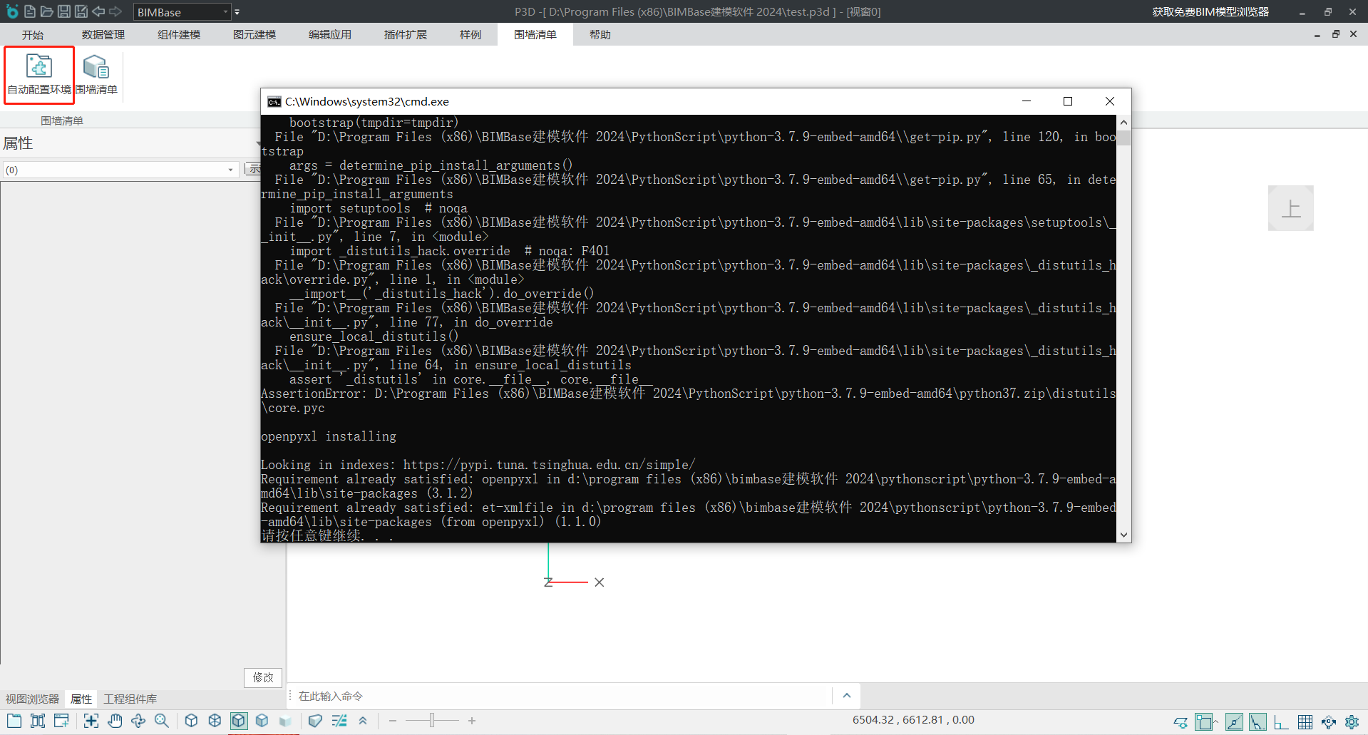Select the 属性 panel tab
This screenshot has width=1368, height=735.
[81, 699]
